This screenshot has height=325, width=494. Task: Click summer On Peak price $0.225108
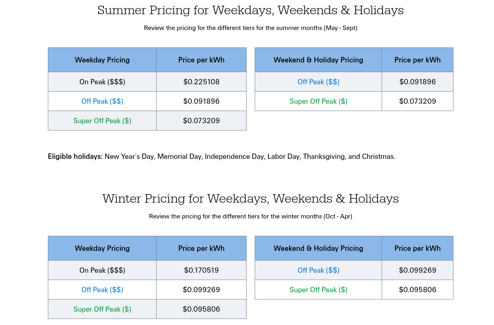point(201,82)
